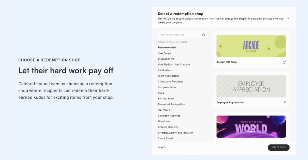
Task: Select the Recommended category
Action: (167, 48)
